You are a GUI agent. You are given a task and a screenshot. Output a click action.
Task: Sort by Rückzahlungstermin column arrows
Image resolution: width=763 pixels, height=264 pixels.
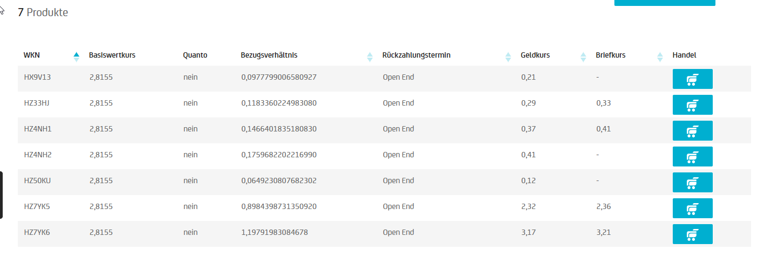[x=508, y=56]
